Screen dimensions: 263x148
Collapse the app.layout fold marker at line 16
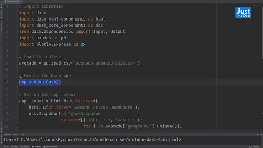click(17, 101)
